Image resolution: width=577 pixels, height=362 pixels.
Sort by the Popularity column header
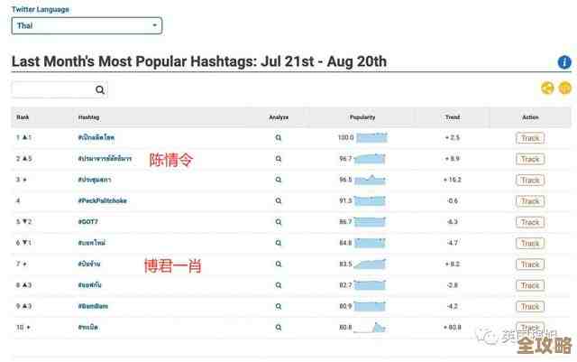coord(362,117)
